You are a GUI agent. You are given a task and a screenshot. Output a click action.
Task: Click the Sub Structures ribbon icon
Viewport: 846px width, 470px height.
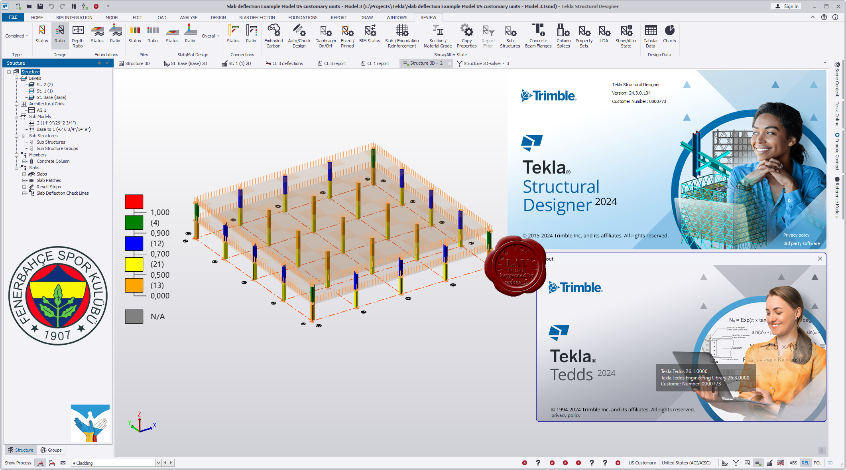coord(510,36)
